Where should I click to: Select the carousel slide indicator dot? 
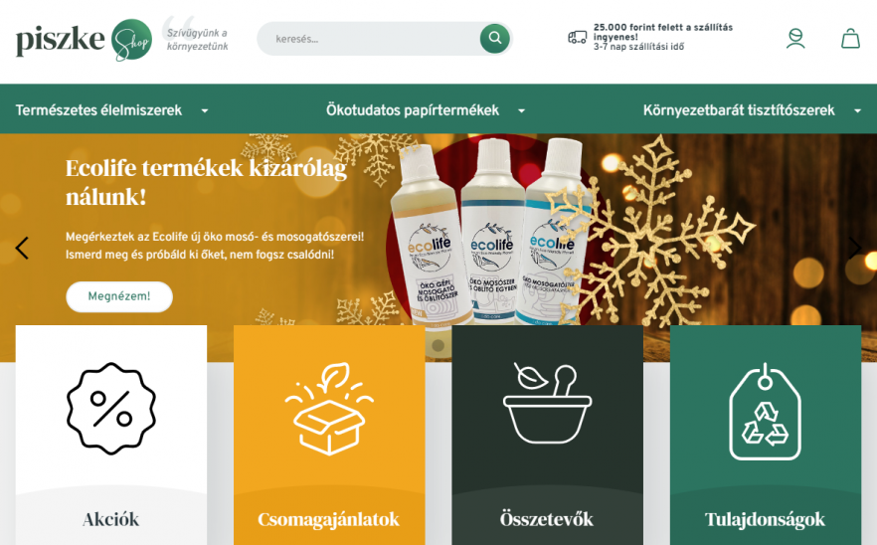click(x=438, y=345)
